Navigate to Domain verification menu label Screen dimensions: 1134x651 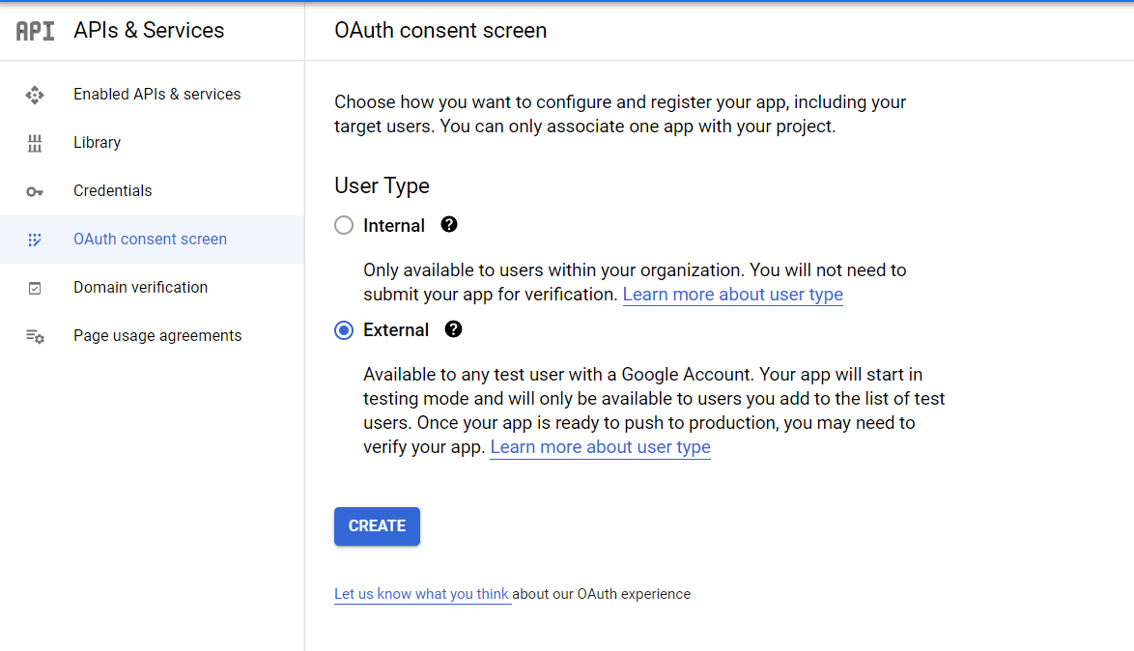140,288
